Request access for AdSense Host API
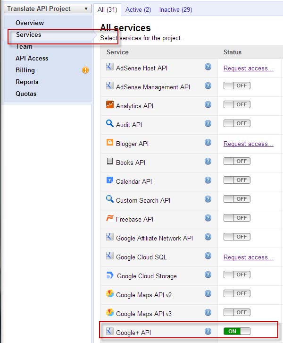 click(248, 68)
